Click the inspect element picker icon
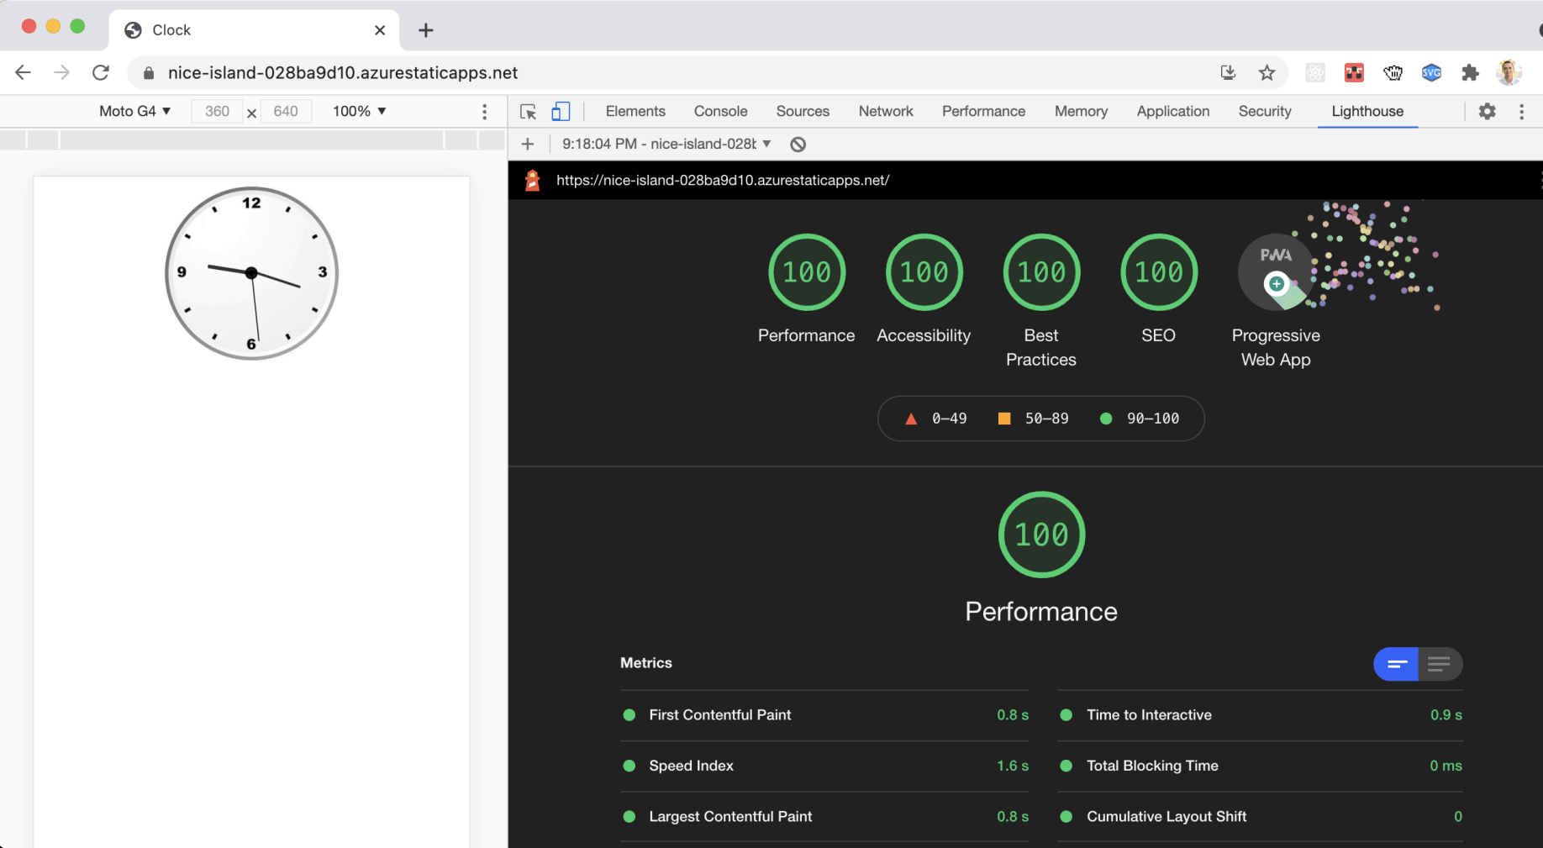 (x=528, y=112)
